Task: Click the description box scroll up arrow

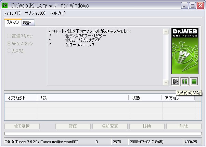Action: pyautogui.click(x=166, y=31)
